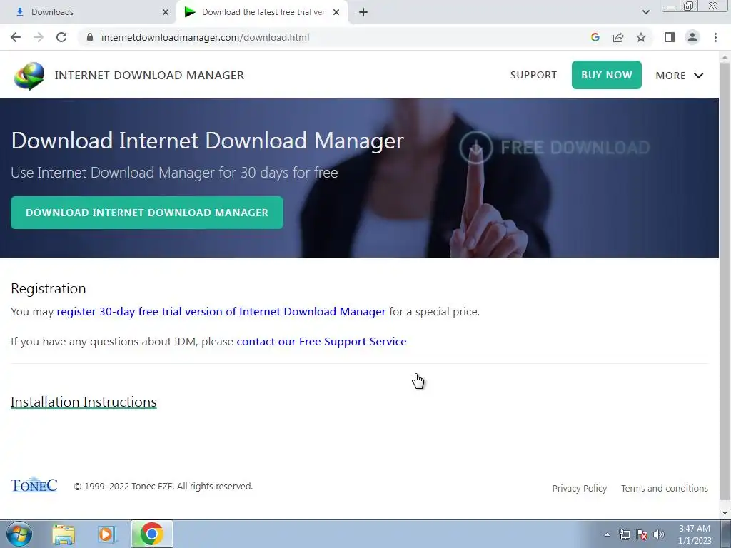Viewport: 731px width, 548px height.
Task: Click the browser forward arrow
Action: click(39, 37)
